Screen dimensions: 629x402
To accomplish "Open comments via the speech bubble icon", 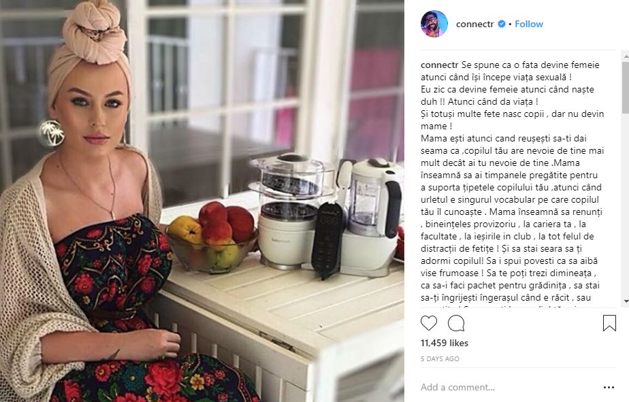I will 456,323.
